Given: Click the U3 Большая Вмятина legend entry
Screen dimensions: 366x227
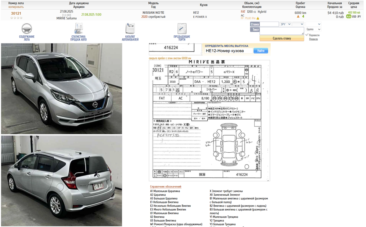Looking at the screenshot, I should [x=163, y=221].
